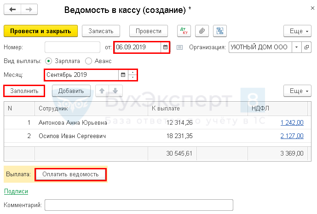Click the Месяц field Сентябрь 2019
Screen dimensions: 317x214
(x=81, y=75)
